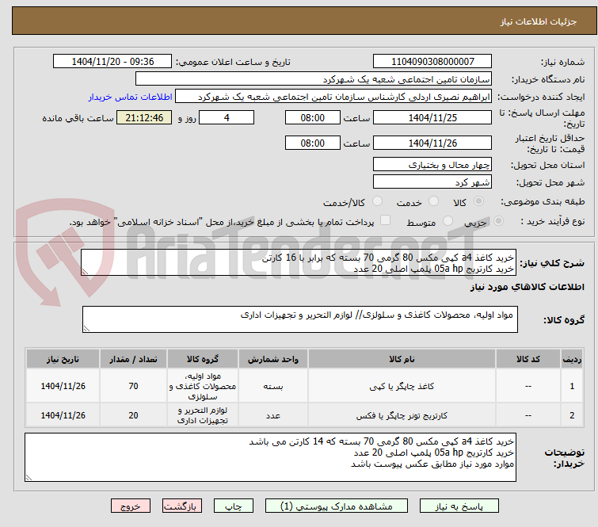598x527 pixels.
Task: Click buyer organization name field
Action: click(314, 79)
